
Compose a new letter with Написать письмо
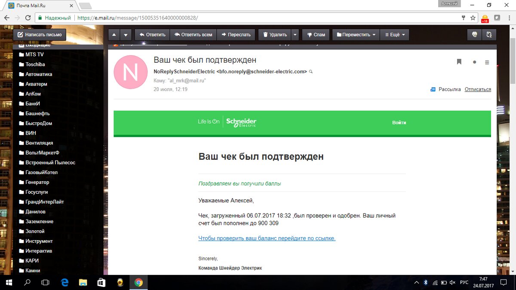(x=40, y=34)
